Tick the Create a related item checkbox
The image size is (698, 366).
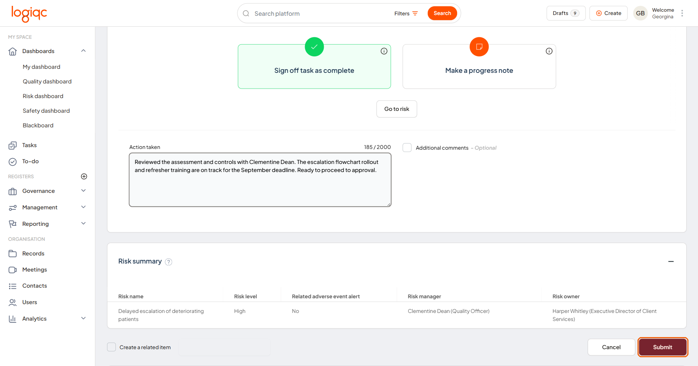[x=111, y=347]
